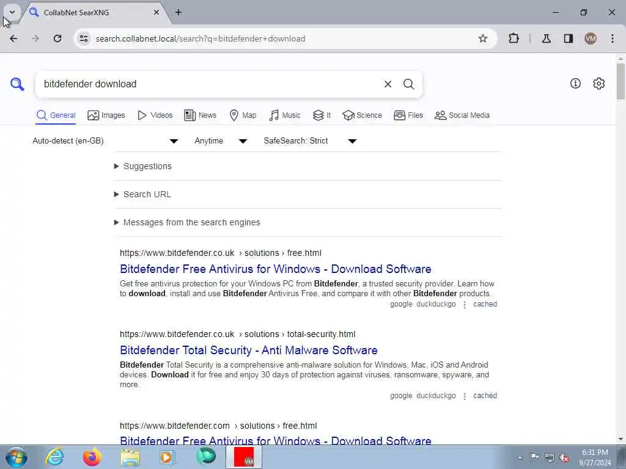Click the muted volume tray icon
This screenshot has width=626, height=469.
(x=564, y=458)
